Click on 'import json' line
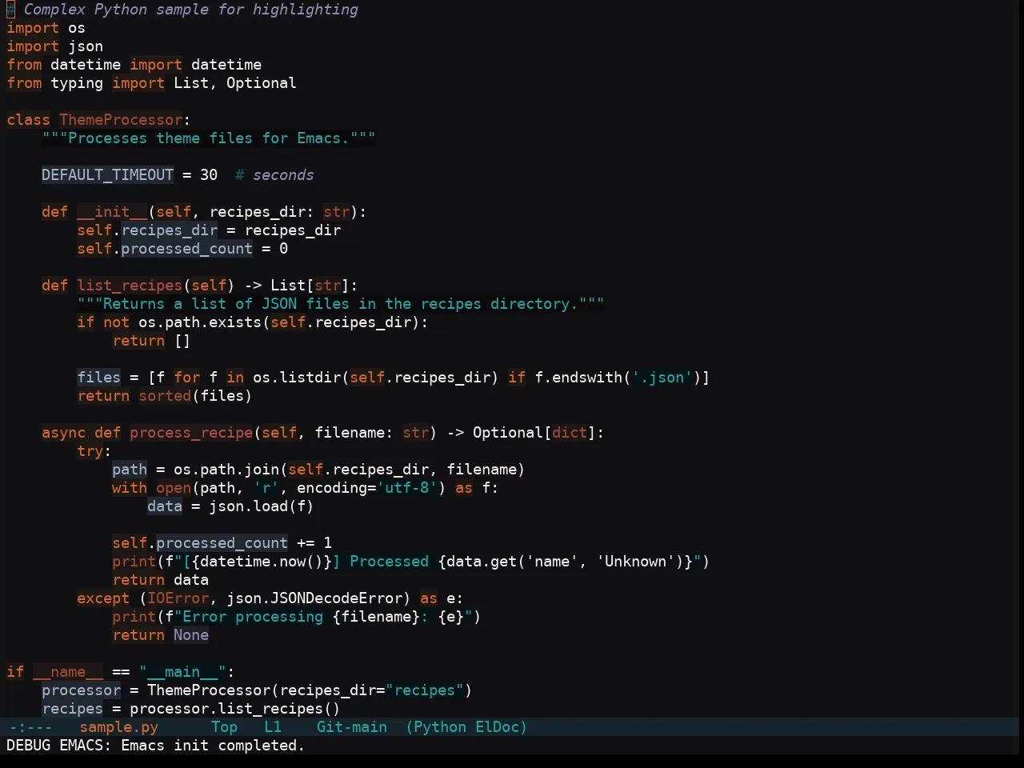This screenshot has height=768, width=1024. tap(54, 46)
